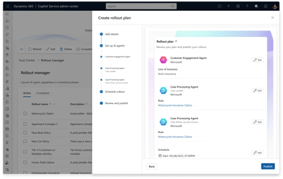Switch to the Active tab
This screenshot has height=179, width=283.
click(27, 93)
